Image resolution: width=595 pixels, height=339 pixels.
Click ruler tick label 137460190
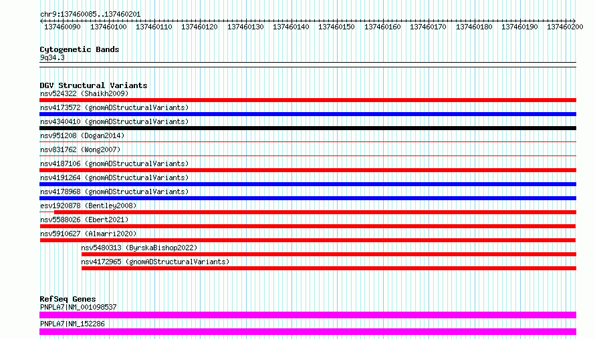coord(519,27)
